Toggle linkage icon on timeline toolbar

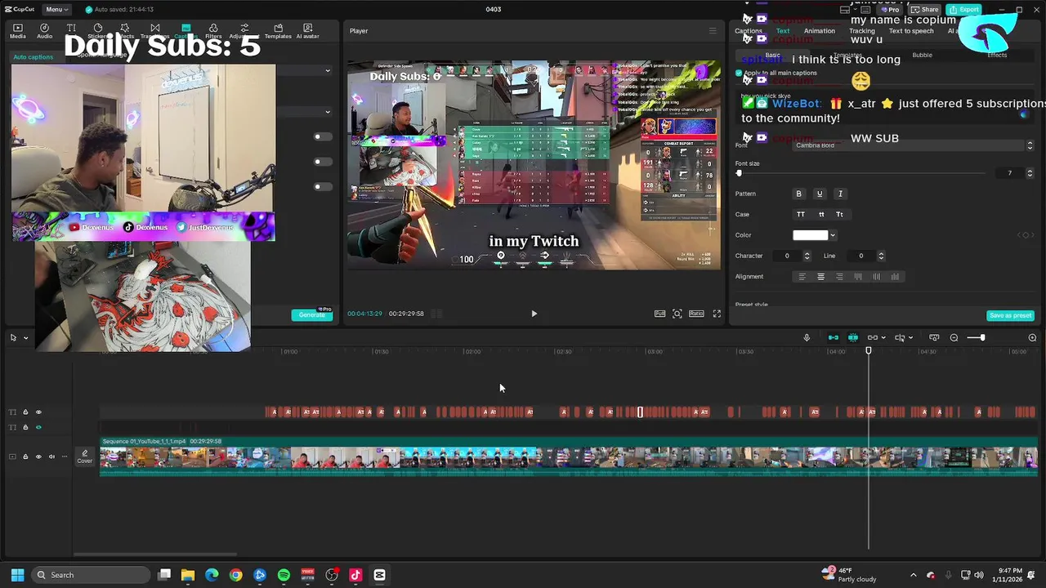click(x=873, y=337)
